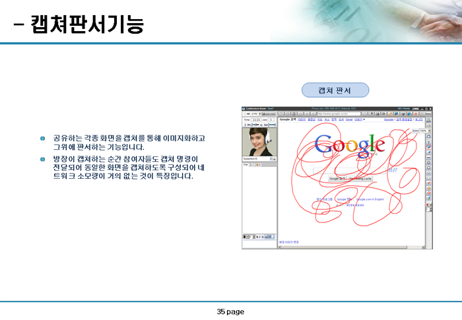Screen dimensions: 462x320
Task: Click the bottom-left blue background image link
Action: (x=289, y=242)
